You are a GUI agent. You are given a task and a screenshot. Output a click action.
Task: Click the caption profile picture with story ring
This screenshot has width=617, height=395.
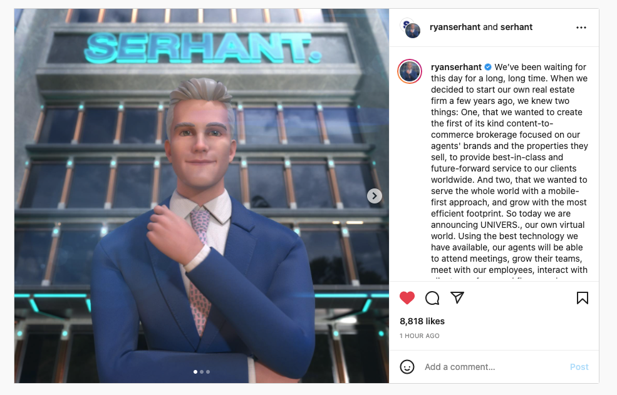[410, 71]
